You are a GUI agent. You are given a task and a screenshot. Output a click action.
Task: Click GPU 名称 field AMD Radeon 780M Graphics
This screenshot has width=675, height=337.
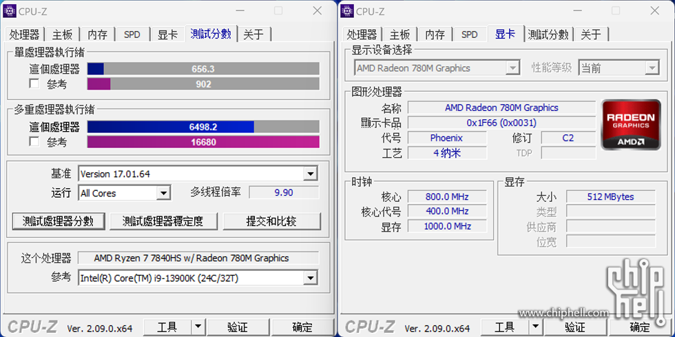501,108
